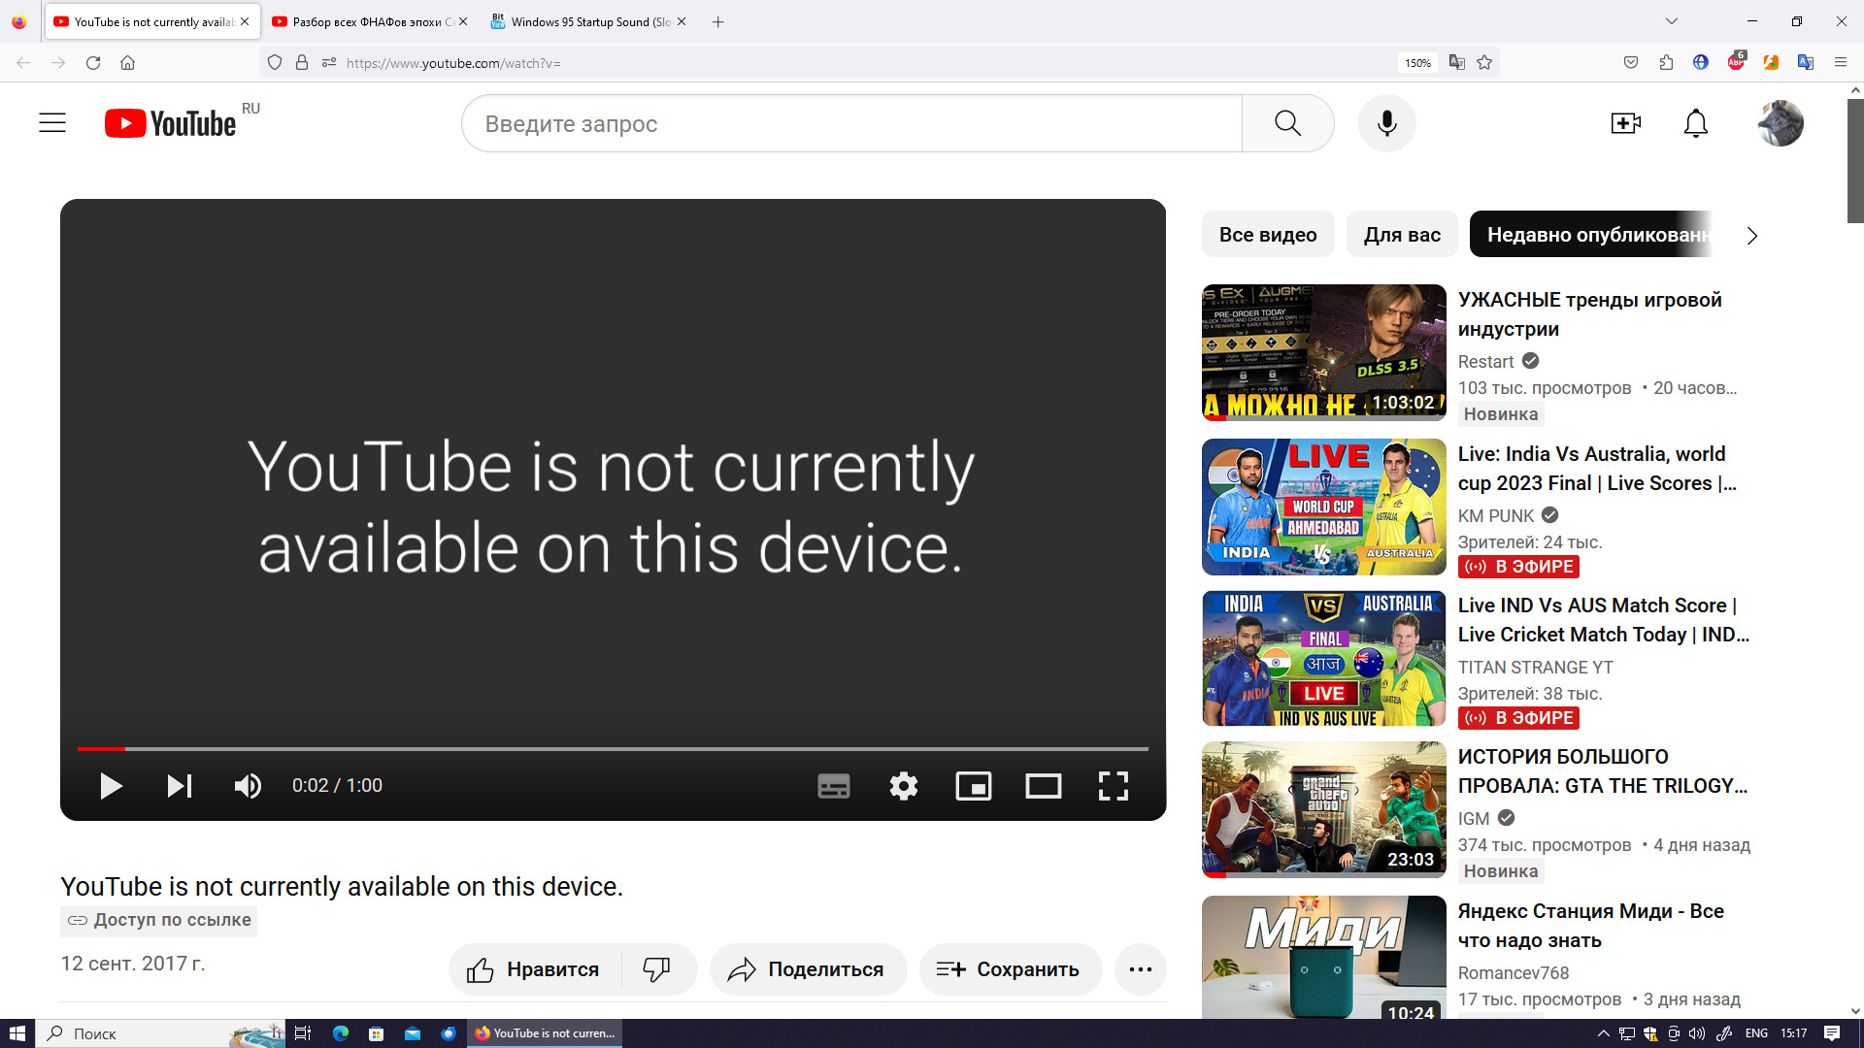Screen dimensions: 1864x1048
Task: Switch to Windows 95 Startup Sound tab
Action: (x=582, y=21)
